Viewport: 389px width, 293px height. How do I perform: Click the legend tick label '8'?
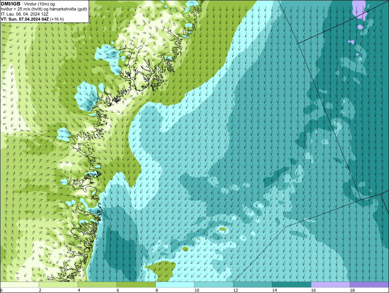[x=156, y=290]
